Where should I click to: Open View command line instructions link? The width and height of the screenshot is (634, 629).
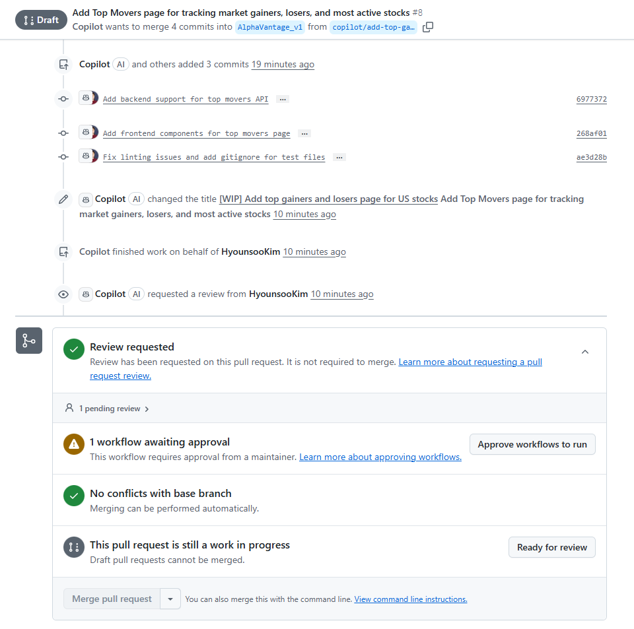(x=411, y=599)
